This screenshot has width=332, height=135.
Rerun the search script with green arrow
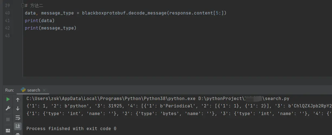point(8,99)
